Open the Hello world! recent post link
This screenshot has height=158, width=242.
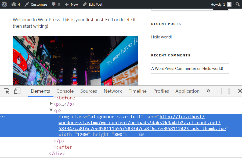[161, 37]
